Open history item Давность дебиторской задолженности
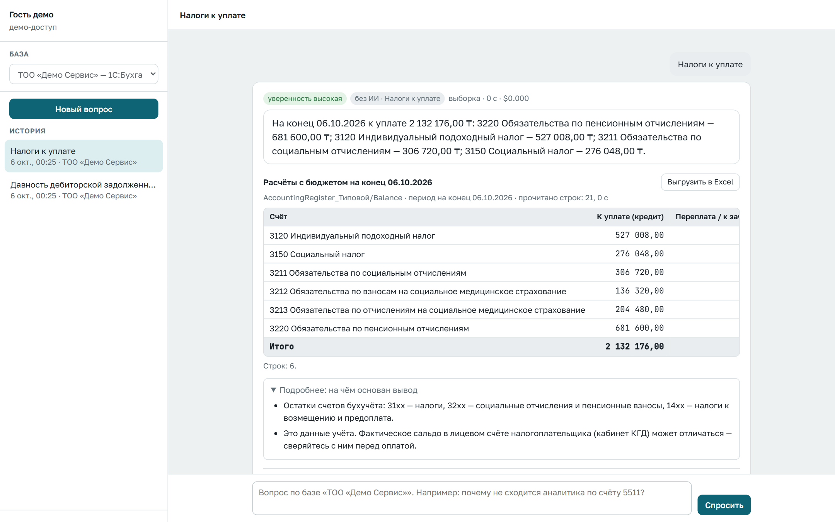 (x=83, y=190)
